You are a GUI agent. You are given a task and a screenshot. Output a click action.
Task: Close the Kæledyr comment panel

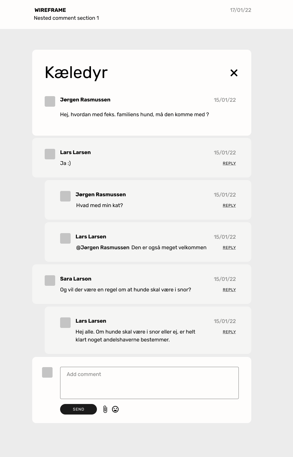234,73
